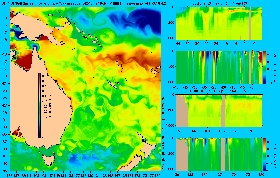Click the '143' longitude tick on the main map

coord(37,176)
